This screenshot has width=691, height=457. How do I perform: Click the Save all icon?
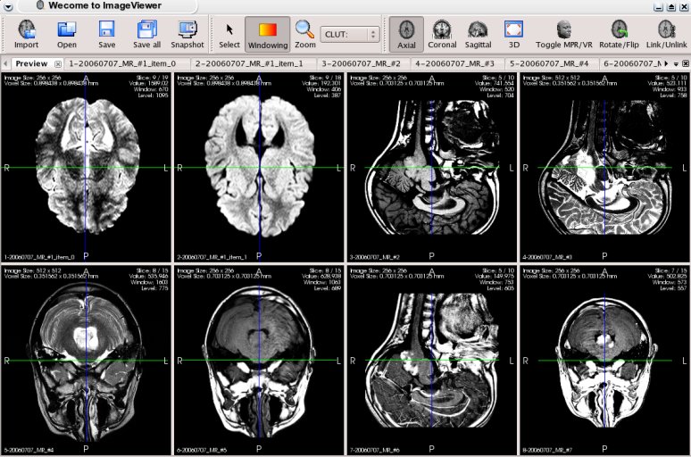click(147, 34)
